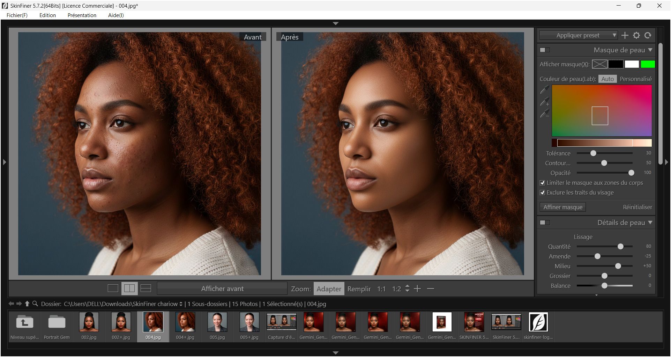Switch to top-bottom split view layout
Image resolution: width=671 pixels, height=357 pixels.
click(x=146, y=289)
